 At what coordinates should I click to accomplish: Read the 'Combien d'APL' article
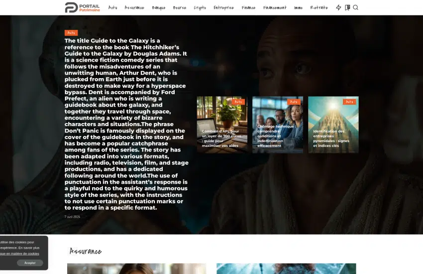click(221, 138)
